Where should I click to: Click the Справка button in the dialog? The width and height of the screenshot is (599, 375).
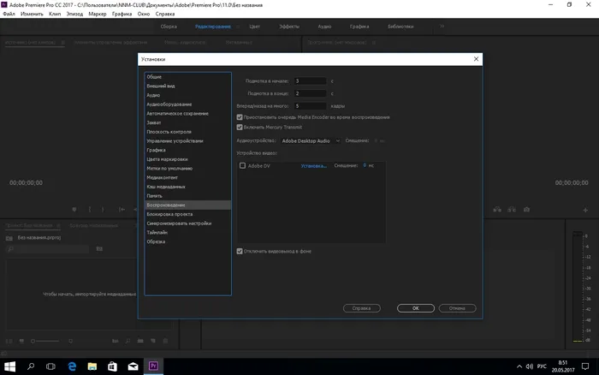[361, 308]
